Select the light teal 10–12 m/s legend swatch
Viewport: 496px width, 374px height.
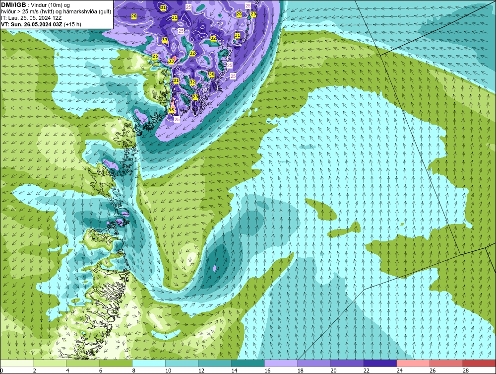(182, 363)
